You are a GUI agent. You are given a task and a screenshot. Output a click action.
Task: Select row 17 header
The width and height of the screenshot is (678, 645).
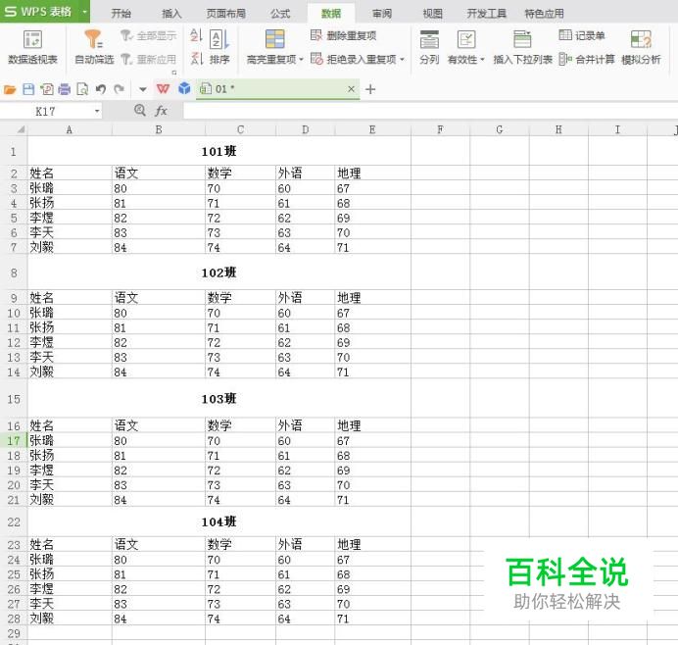coord(14,440)
